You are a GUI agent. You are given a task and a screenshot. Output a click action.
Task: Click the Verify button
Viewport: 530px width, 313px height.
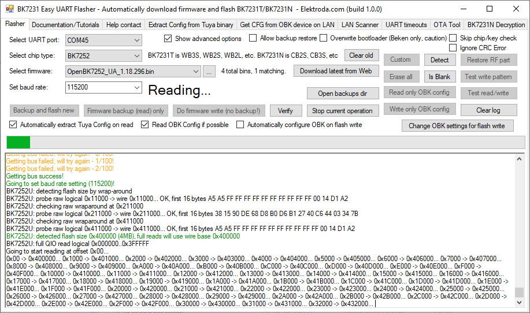click(286, 111)
